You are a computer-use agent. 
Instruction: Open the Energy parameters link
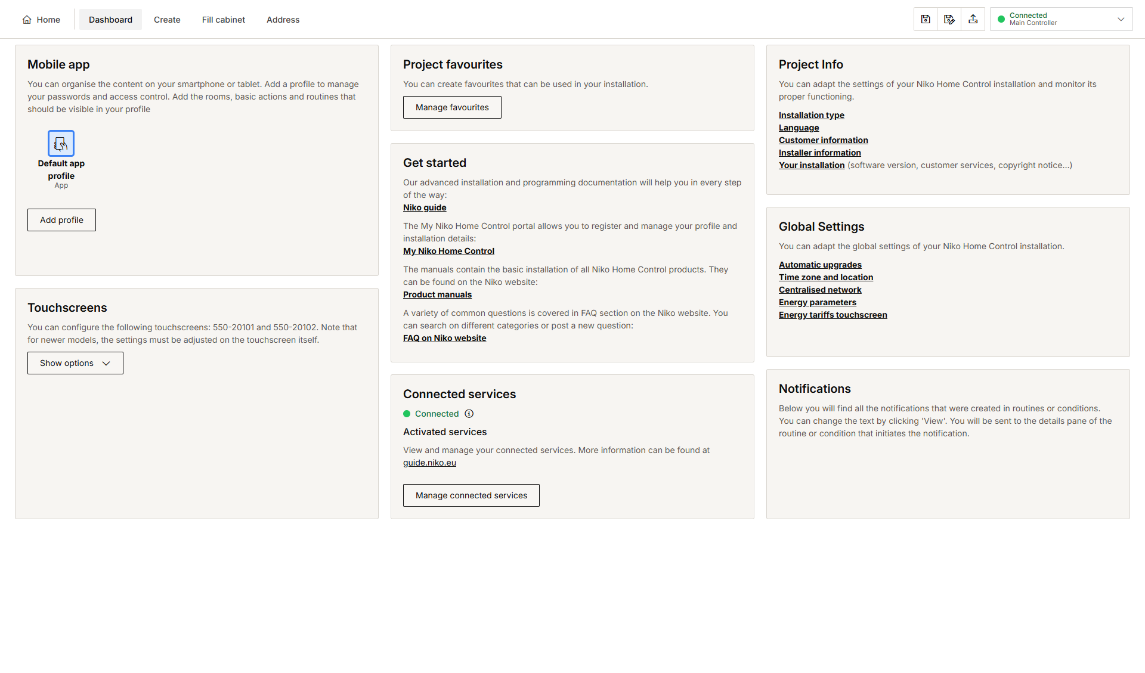(x=818, y=302)
